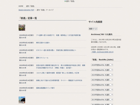Open article 闘争スケジュール
Viewport: 140px width, 105px height.
[42, 58]
